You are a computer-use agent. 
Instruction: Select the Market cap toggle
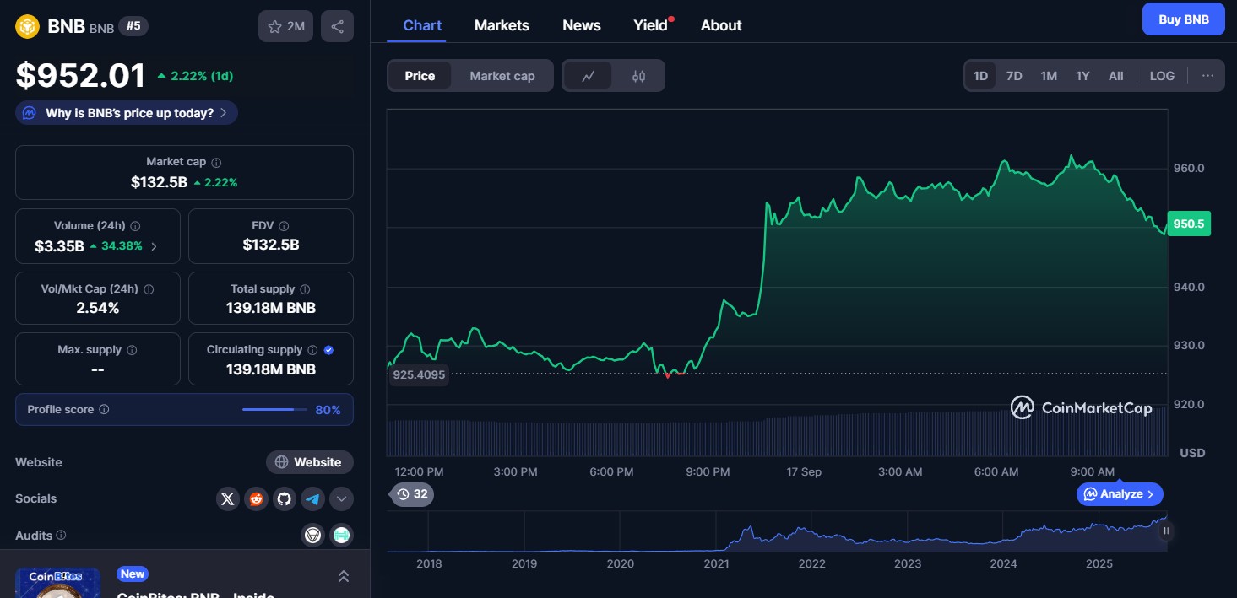pyautogui.click(x=502, y=76)
